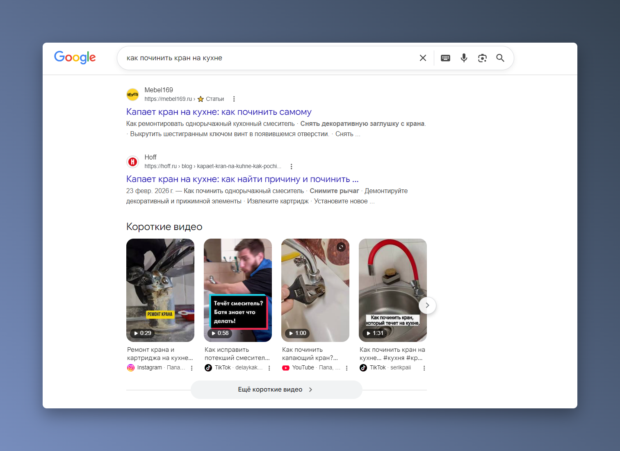Open the Mebel169 site favicon

click(x=132, y=95)
